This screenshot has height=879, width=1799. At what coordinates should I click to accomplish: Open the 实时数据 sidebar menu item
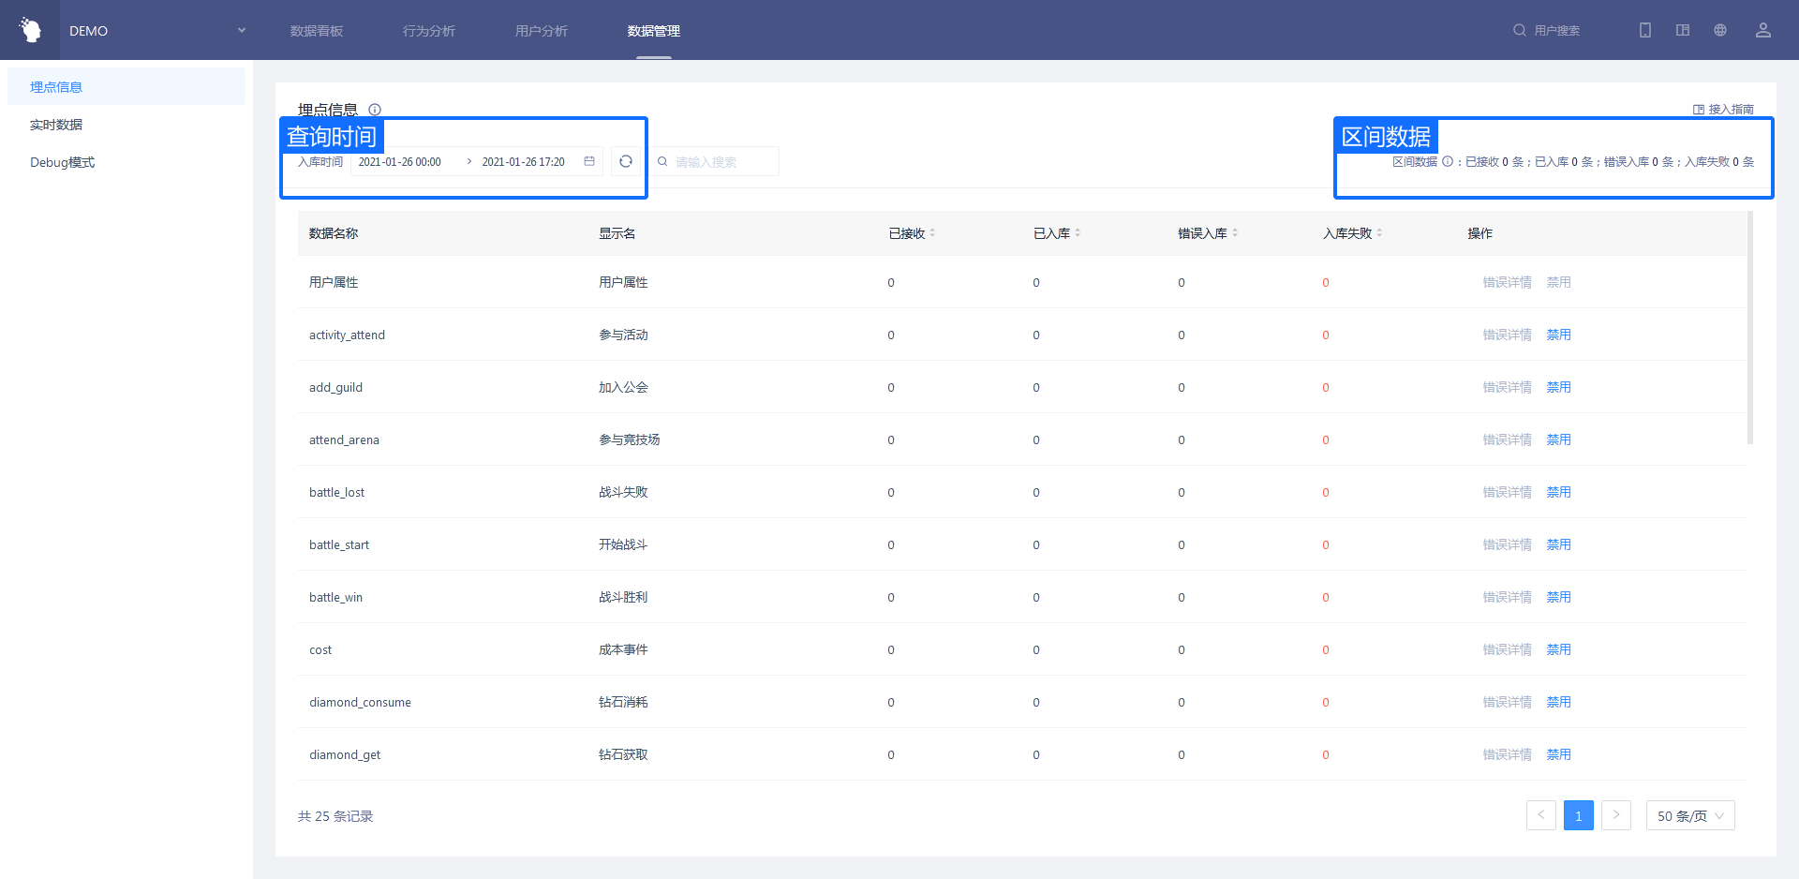[56, 125]
